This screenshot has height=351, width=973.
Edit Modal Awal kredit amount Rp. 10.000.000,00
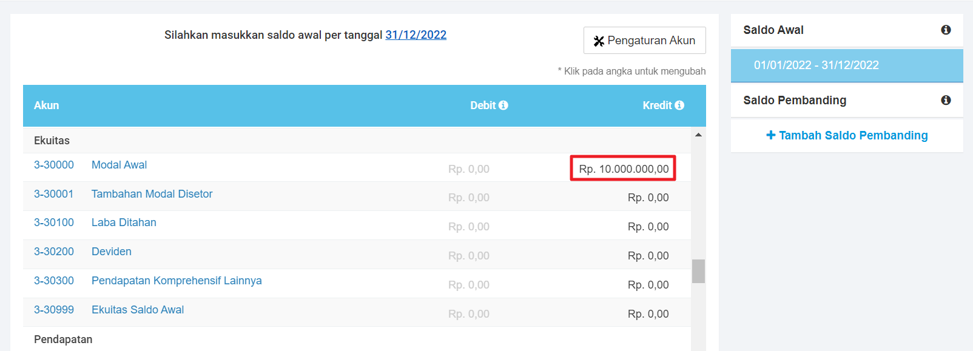point(623,169)
